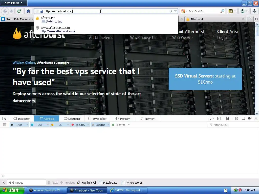Toggle the Security console filter
The height and width of the screenshot is (194, 259).
click(78, 125)
